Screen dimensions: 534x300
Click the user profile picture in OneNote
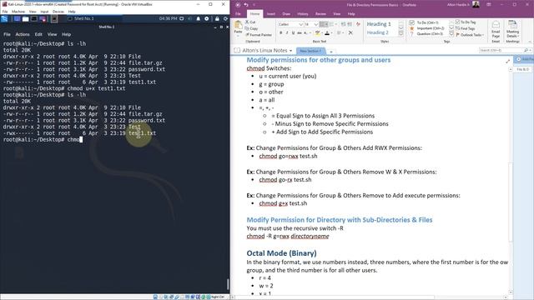coord(476,4)
